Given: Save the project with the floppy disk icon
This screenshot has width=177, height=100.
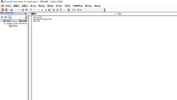Looking at the screenshot, I should click(x=11, y=10).
